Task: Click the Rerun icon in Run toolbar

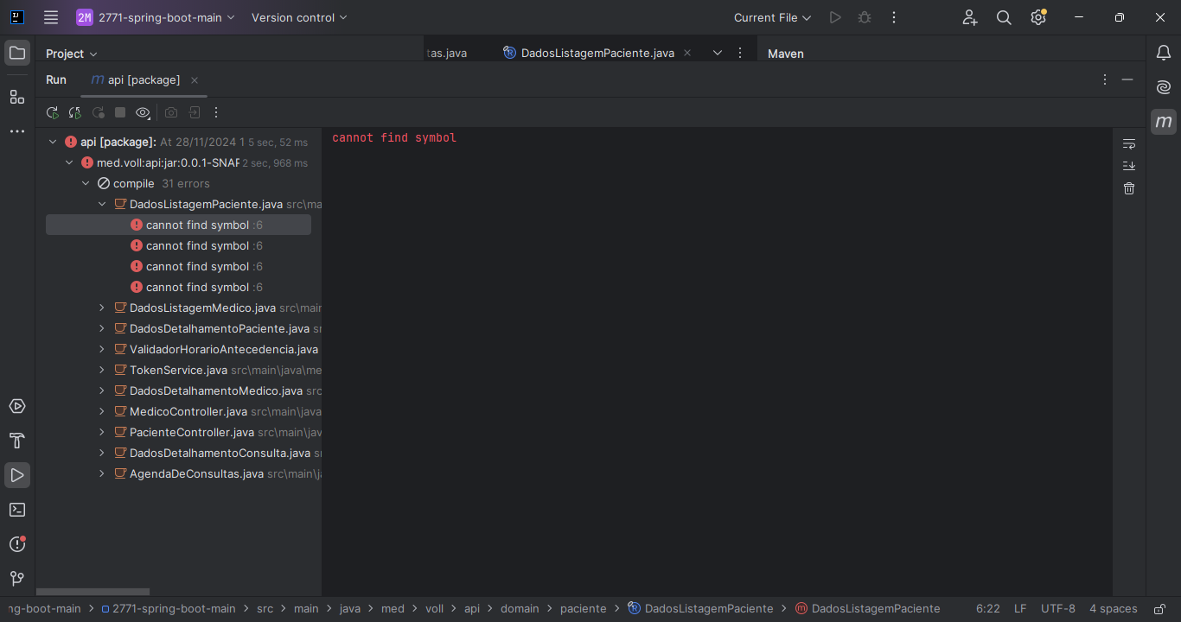Action: [53, 112]
